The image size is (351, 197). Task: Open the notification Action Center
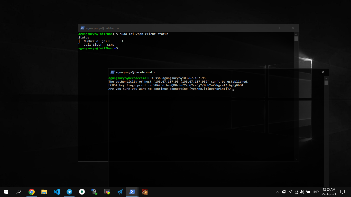[x=343, y=192]
